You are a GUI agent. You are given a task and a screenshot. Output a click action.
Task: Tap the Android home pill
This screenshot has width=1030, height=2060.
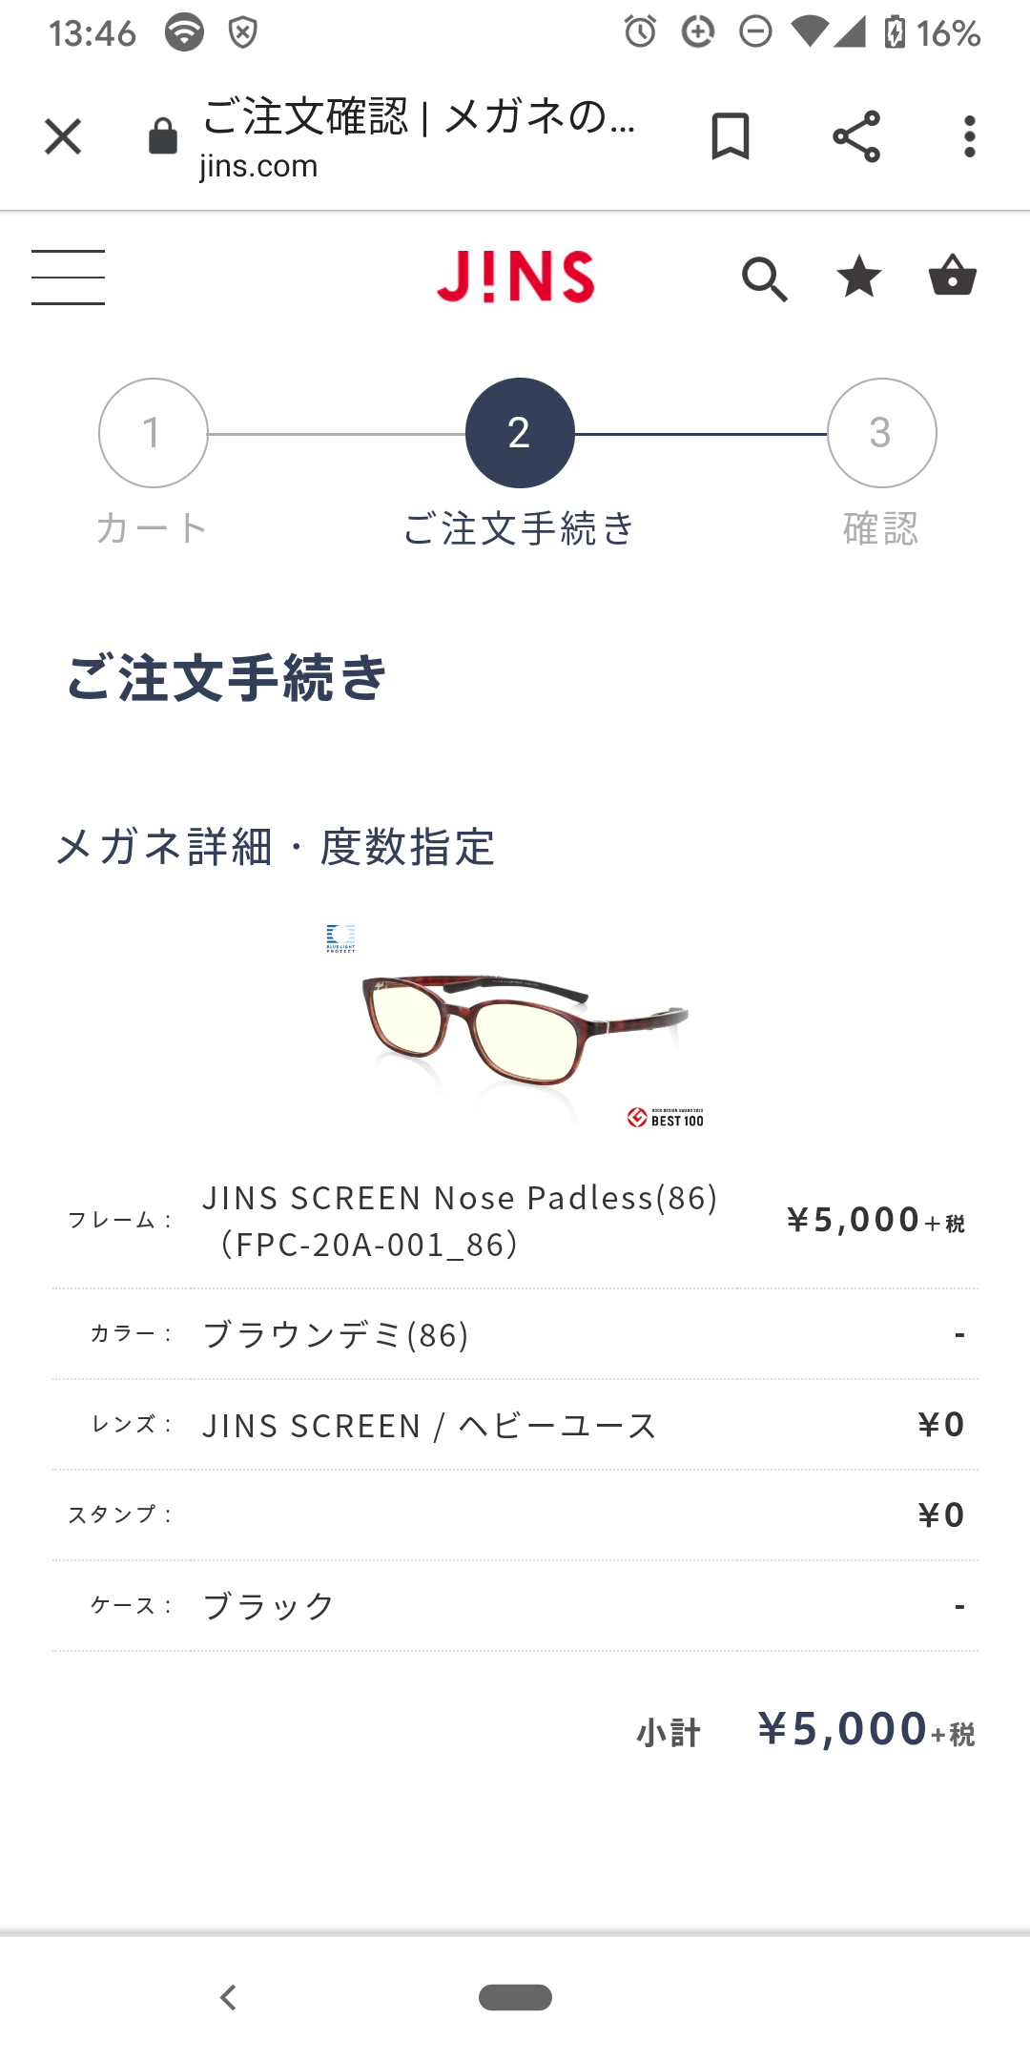[515, 1997]
